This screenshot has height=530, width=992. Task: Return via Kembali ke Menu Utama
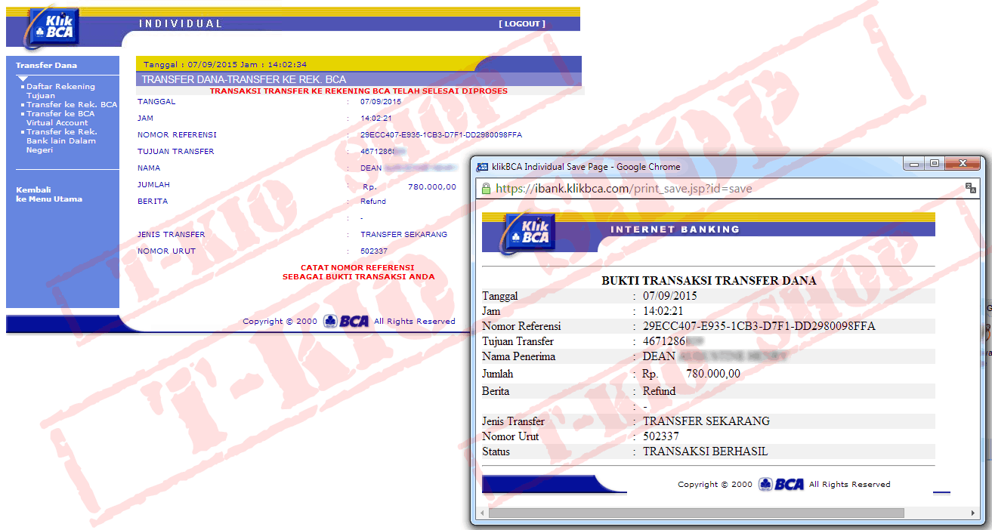(49, 194)
